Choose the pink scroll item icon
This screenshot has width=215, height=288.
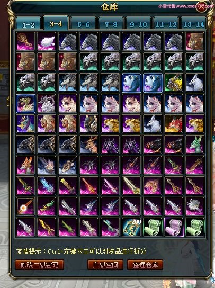[174, 227]
